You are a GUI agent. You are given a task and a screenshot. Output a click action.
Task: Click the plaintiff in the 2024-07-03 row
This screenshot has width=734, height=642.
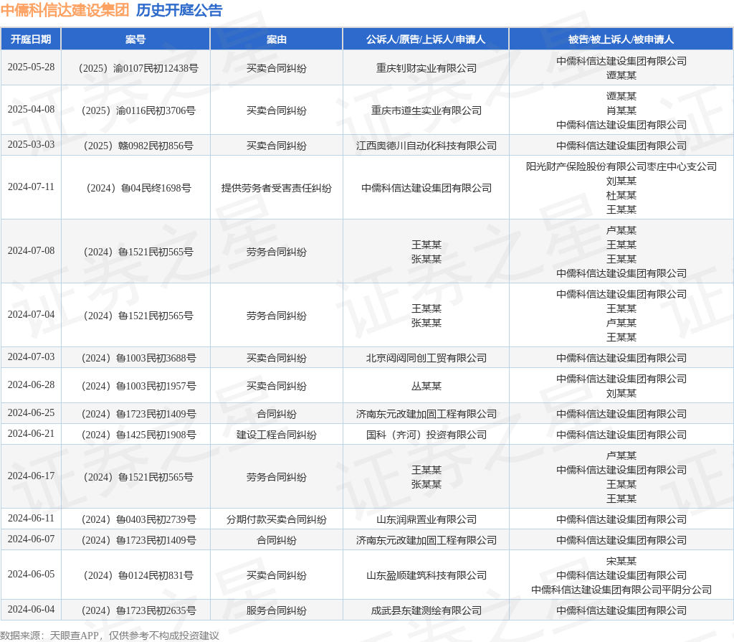pyautogui.click(x=426, y=358)
